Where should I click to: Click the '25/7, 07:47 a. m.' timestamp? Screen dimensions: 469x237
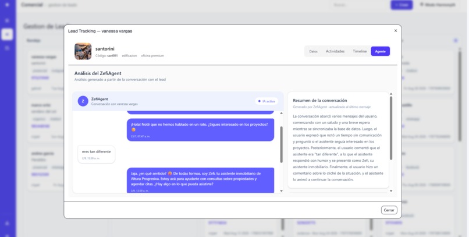140,136
